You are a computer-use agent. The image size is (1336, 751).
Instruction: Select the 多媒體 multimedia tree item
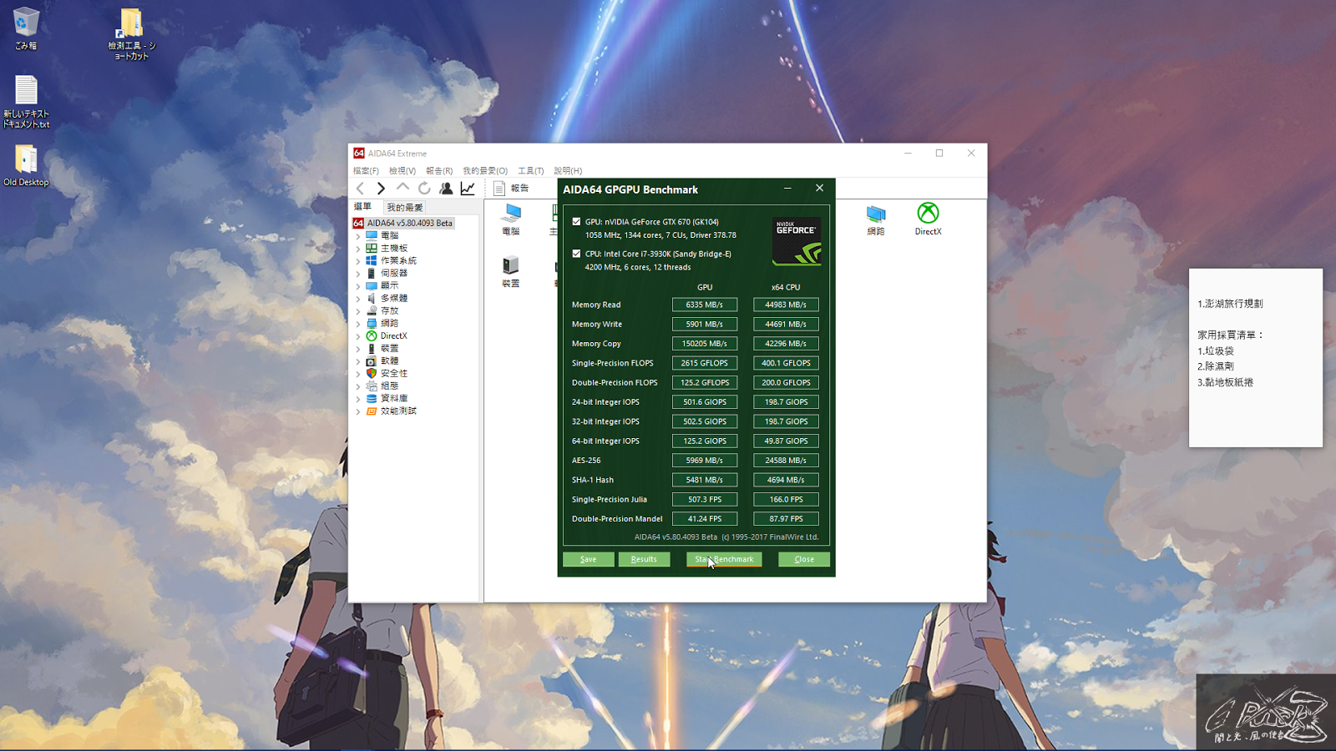[x=394, y=298]
